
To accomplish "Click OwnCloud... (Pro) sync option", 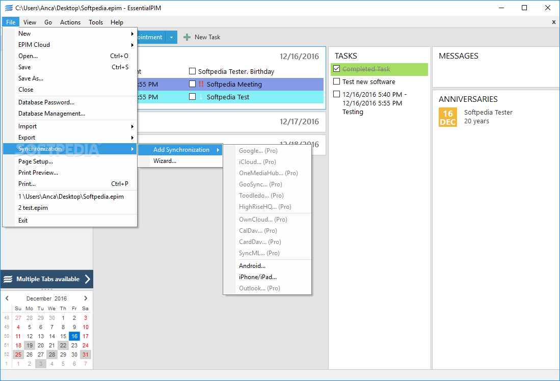I will coord(267,220).
